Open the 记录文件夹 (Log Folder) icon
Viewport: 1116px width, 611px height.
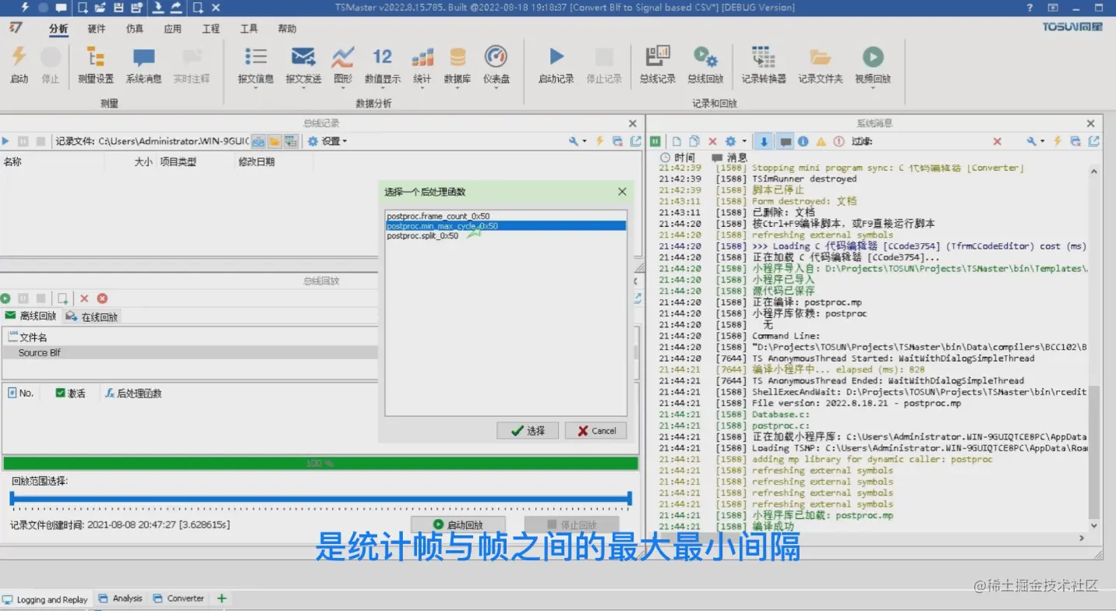820,57
